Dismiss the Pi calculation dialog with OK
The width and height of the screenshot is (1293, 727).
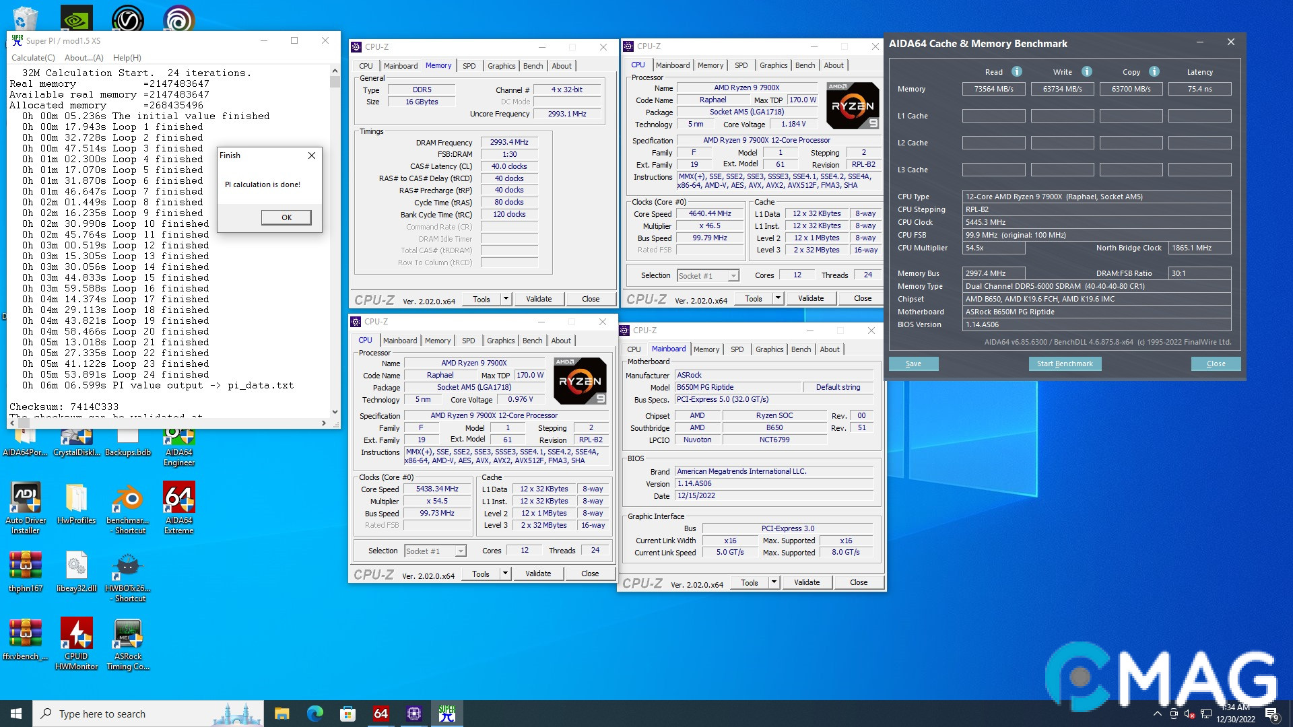click(x=286, y=217)
